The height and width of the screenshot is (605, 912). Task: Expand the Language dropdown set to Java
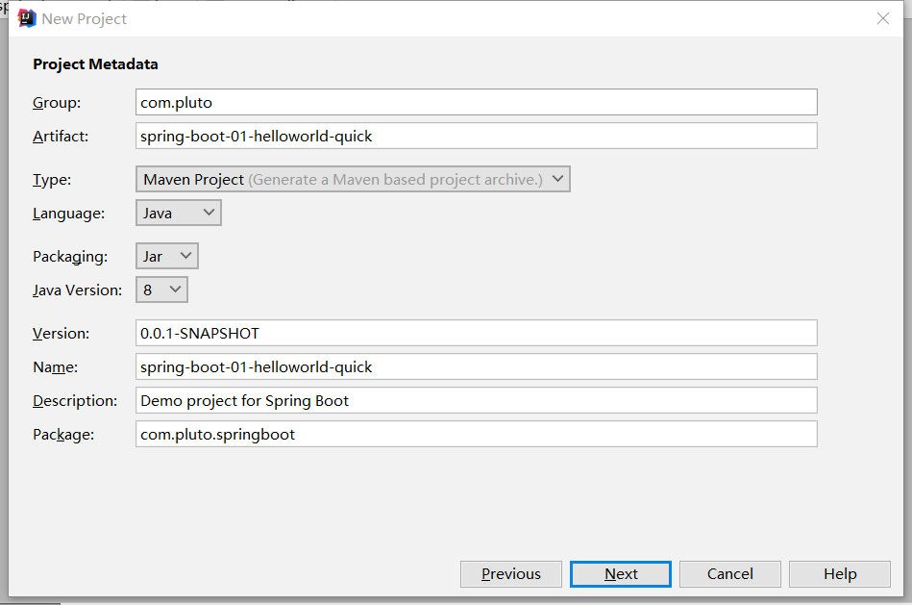tap(179, 214)
